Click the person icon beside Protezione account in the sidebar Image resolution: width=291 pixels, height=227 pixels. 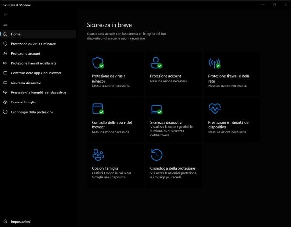coord(5,53)
